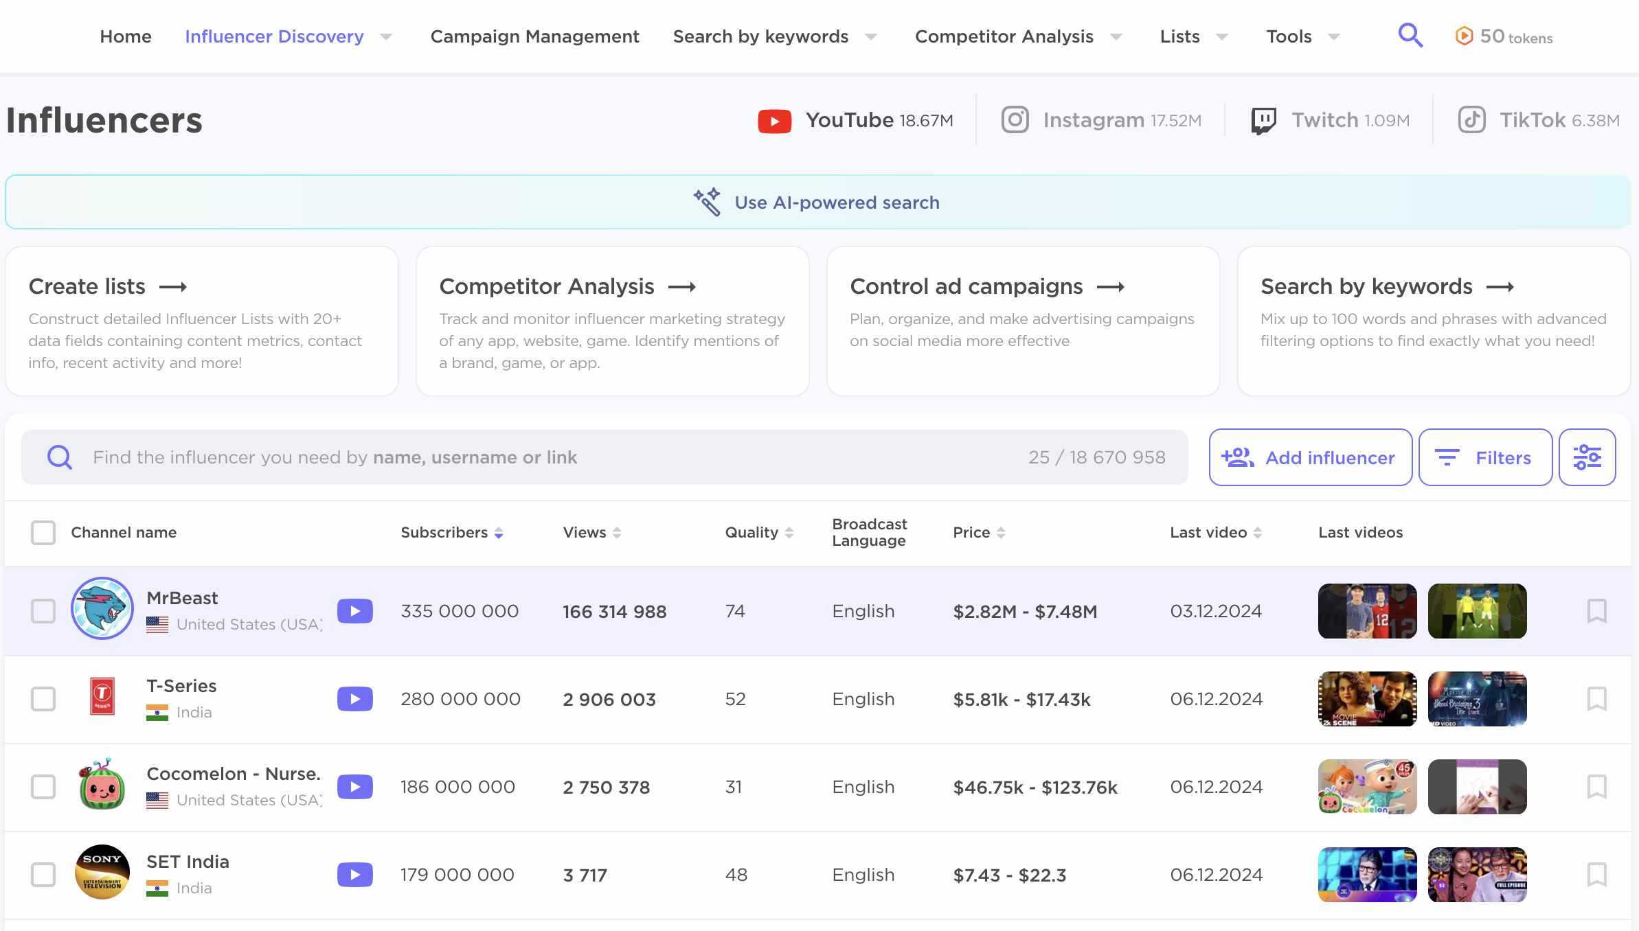Click the Cocomelon channel avatar
This screenshot has height=931, width=1639.
tap(102, 784)
